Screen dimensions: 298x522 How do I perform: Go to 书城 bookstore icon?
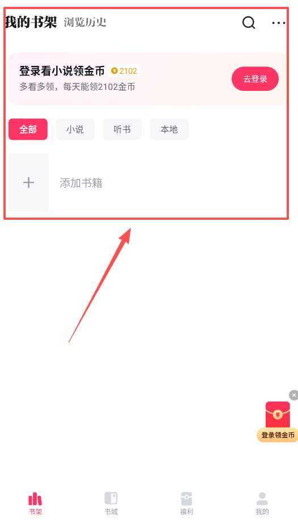111,498
